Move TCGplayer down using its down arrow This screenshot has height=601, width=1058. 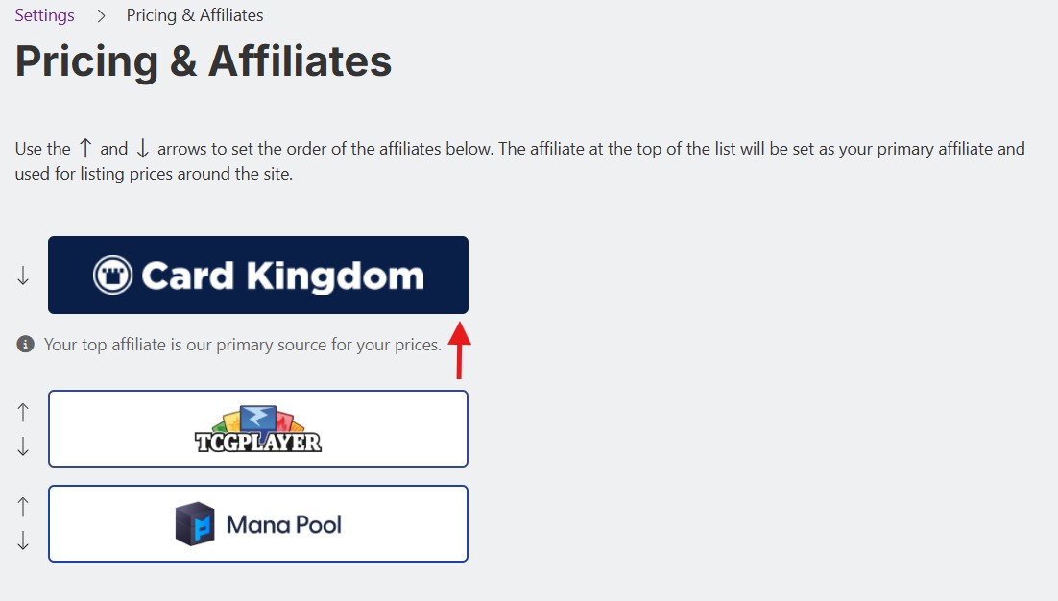click(24, 446)
